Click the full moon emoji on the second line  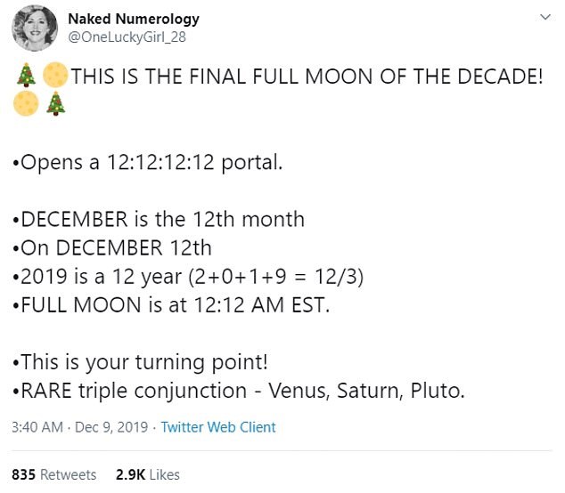(26, 105)
